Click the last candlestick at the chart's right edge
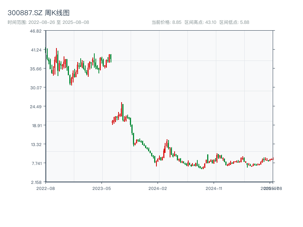Screen dimensions: 303x227 pos(273,159)
